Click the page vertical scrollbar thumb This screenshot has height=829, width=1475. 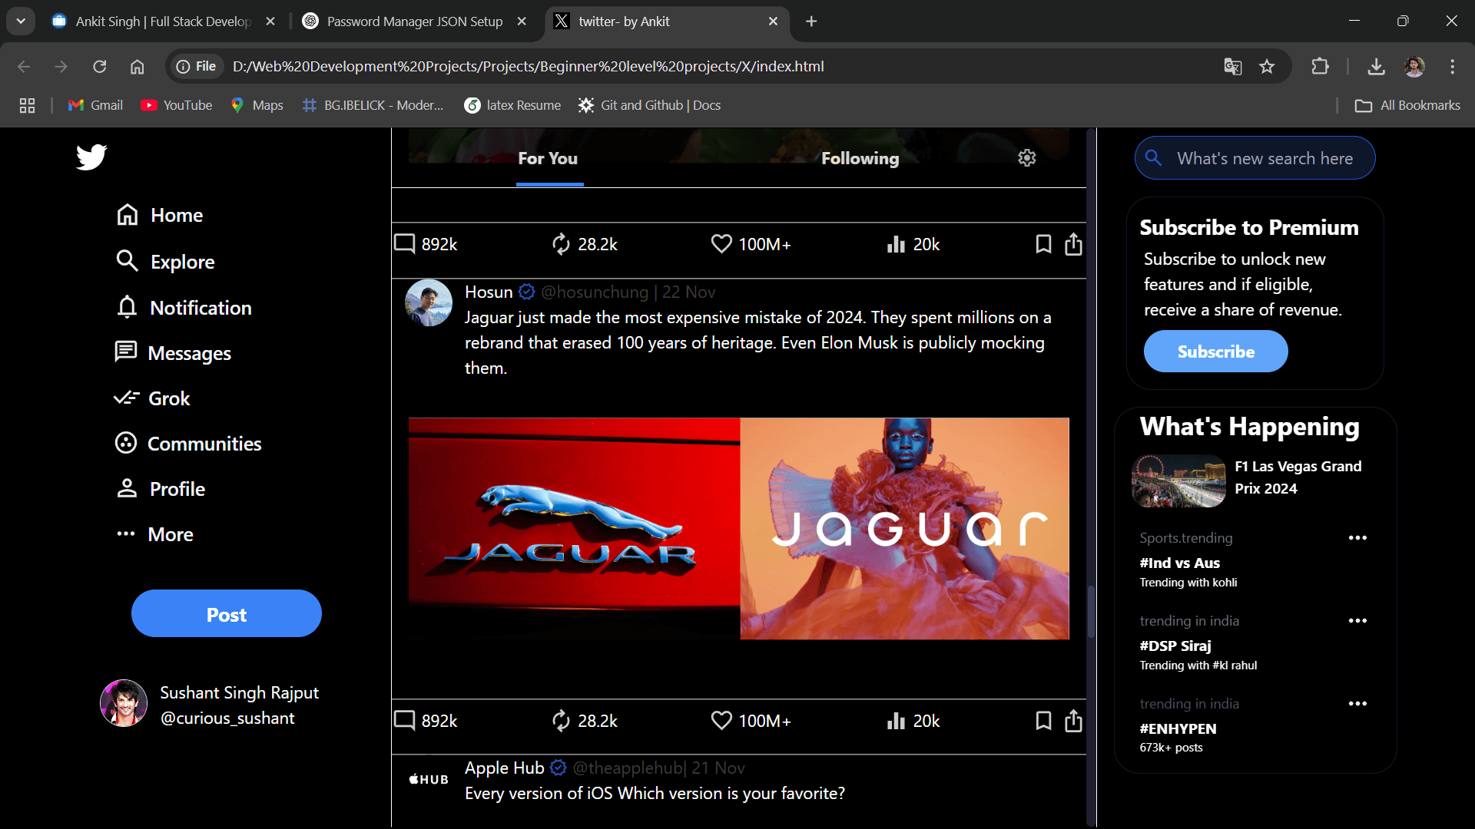[x=1090, y=612]
